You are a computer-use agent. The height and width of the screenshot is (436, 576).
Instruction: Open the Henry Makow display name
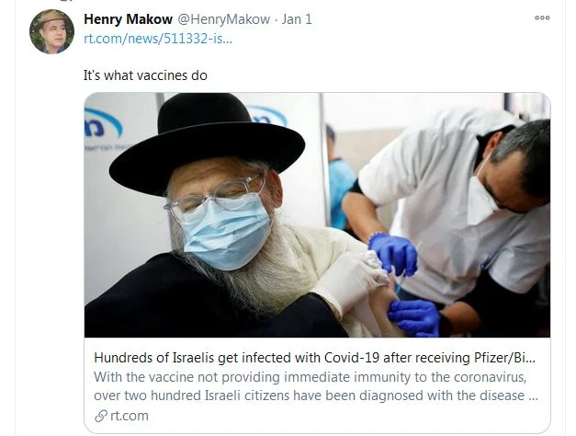point(128,19)
